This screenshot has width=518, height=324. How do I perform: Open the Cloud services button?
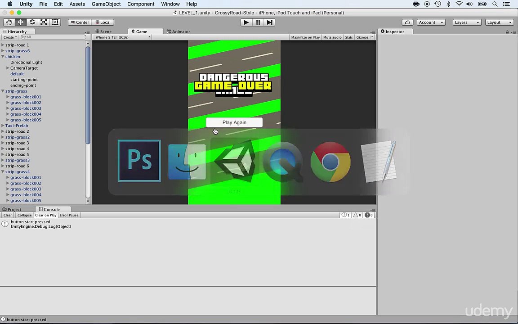coord(407,22)
